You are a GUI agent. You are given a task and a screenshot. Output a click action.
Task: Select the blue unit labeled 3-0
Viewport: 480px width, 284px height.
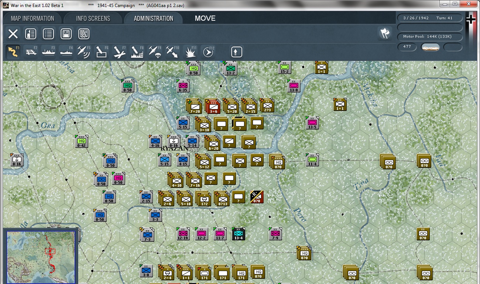pyautogui.click(x=146, y=271)
